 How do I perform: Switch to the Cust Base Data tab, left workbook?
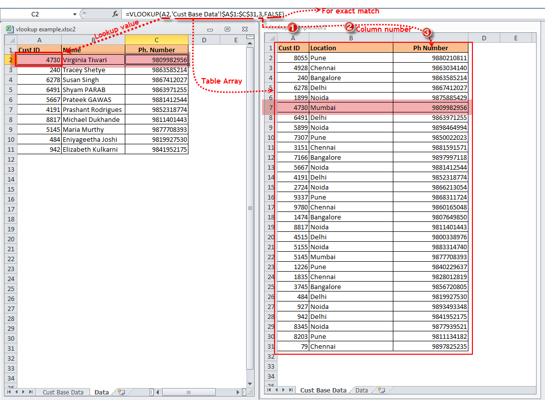click(63, 392)
